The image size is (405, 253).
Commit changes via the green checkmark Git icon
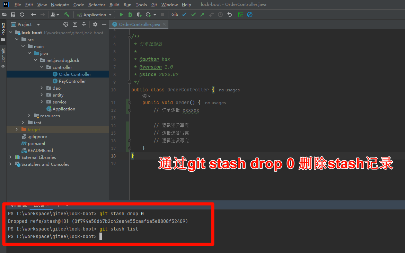pyautogui.click(x=193, y=15)
